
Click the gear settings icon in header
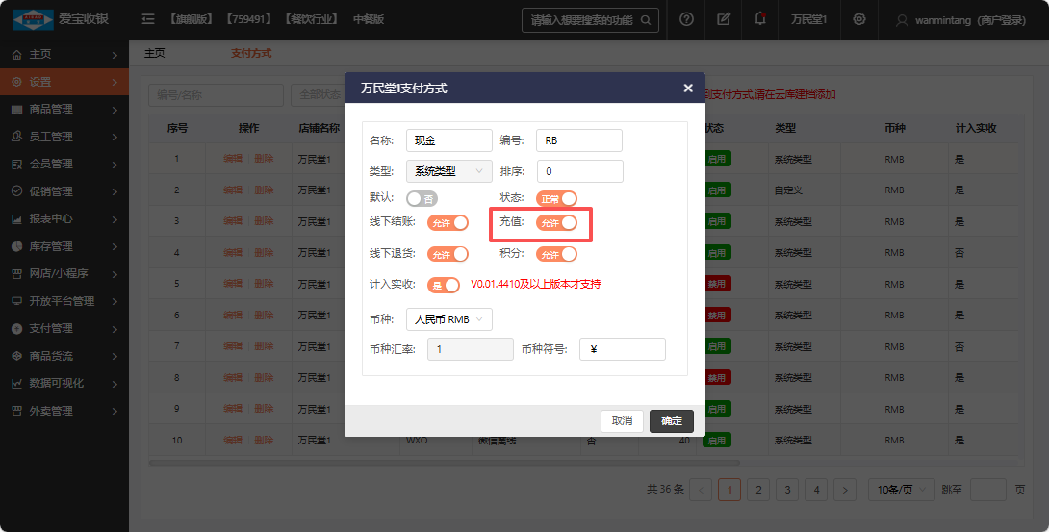click(x=859, y=19)
